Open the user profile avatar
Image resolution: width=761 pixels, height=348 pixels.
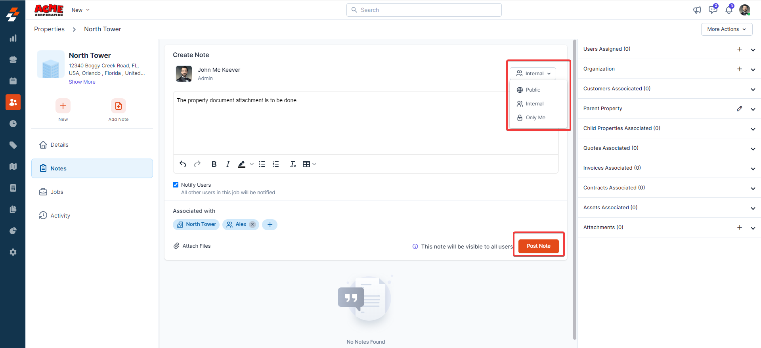(x=745, y=10)
